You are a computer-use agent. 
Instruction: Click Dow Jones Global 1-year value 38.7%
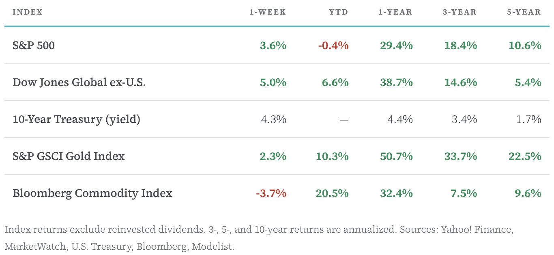point(396,82)
